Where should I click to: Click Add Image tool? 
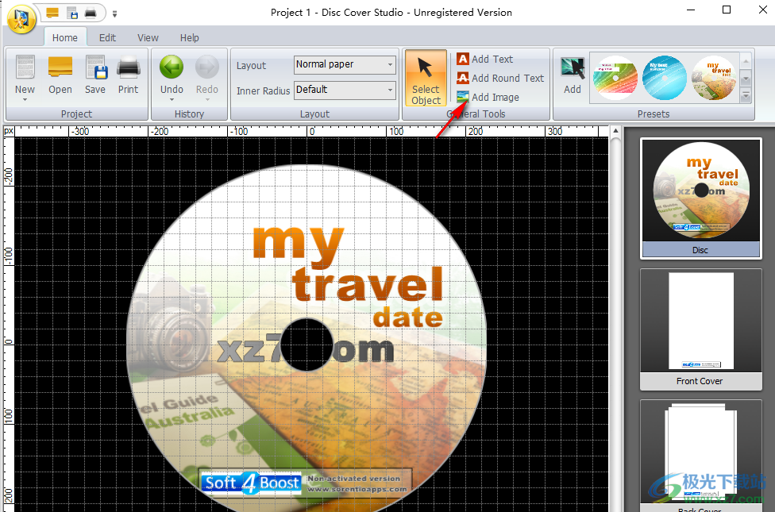point(488,97)
